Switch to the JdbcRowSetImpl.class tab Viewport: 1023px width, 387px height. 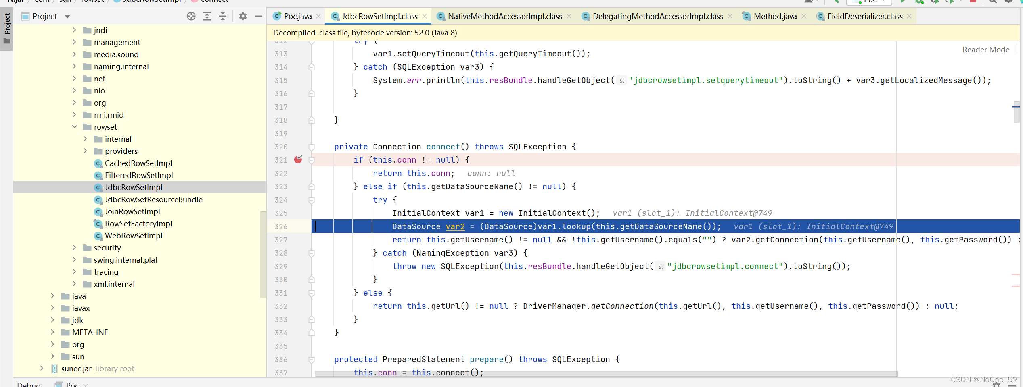click(379, 16)
